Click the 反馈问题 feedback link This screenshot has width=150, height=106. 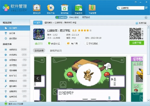tap(141, 23)
